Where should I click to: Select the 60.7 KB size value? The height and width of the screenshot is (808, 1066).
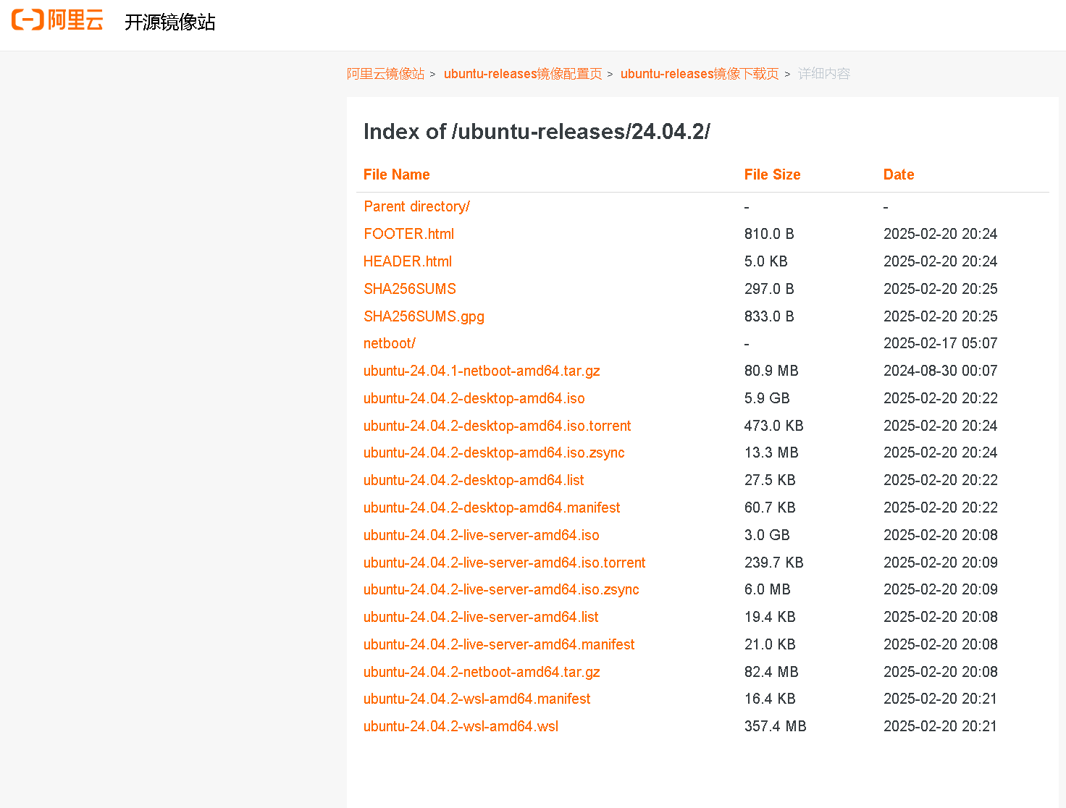click(770, 508)
